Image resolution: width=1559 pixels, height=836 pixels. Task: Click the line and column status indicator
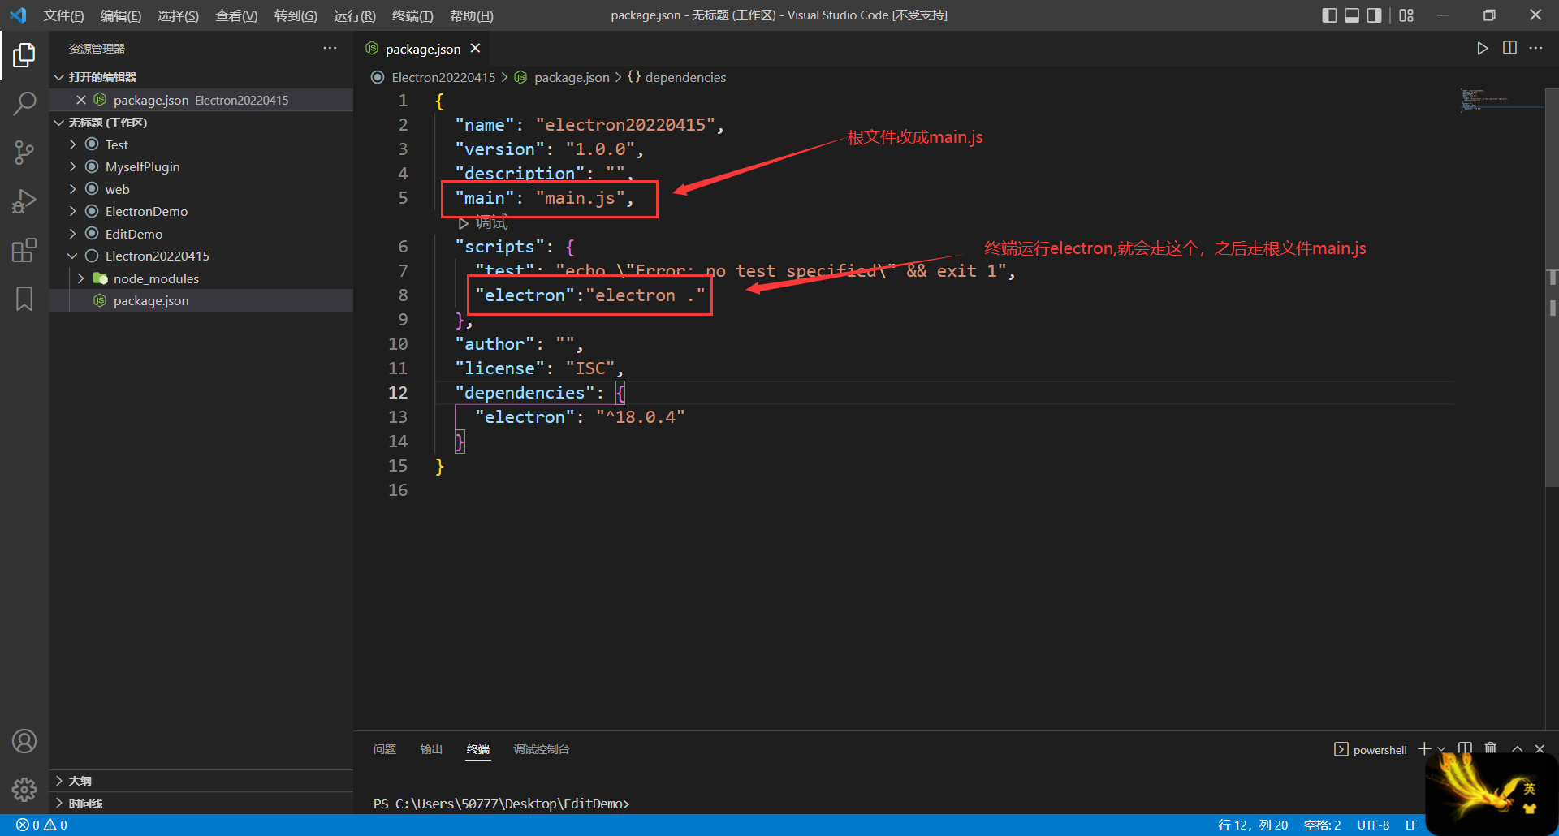[1253, 825]
